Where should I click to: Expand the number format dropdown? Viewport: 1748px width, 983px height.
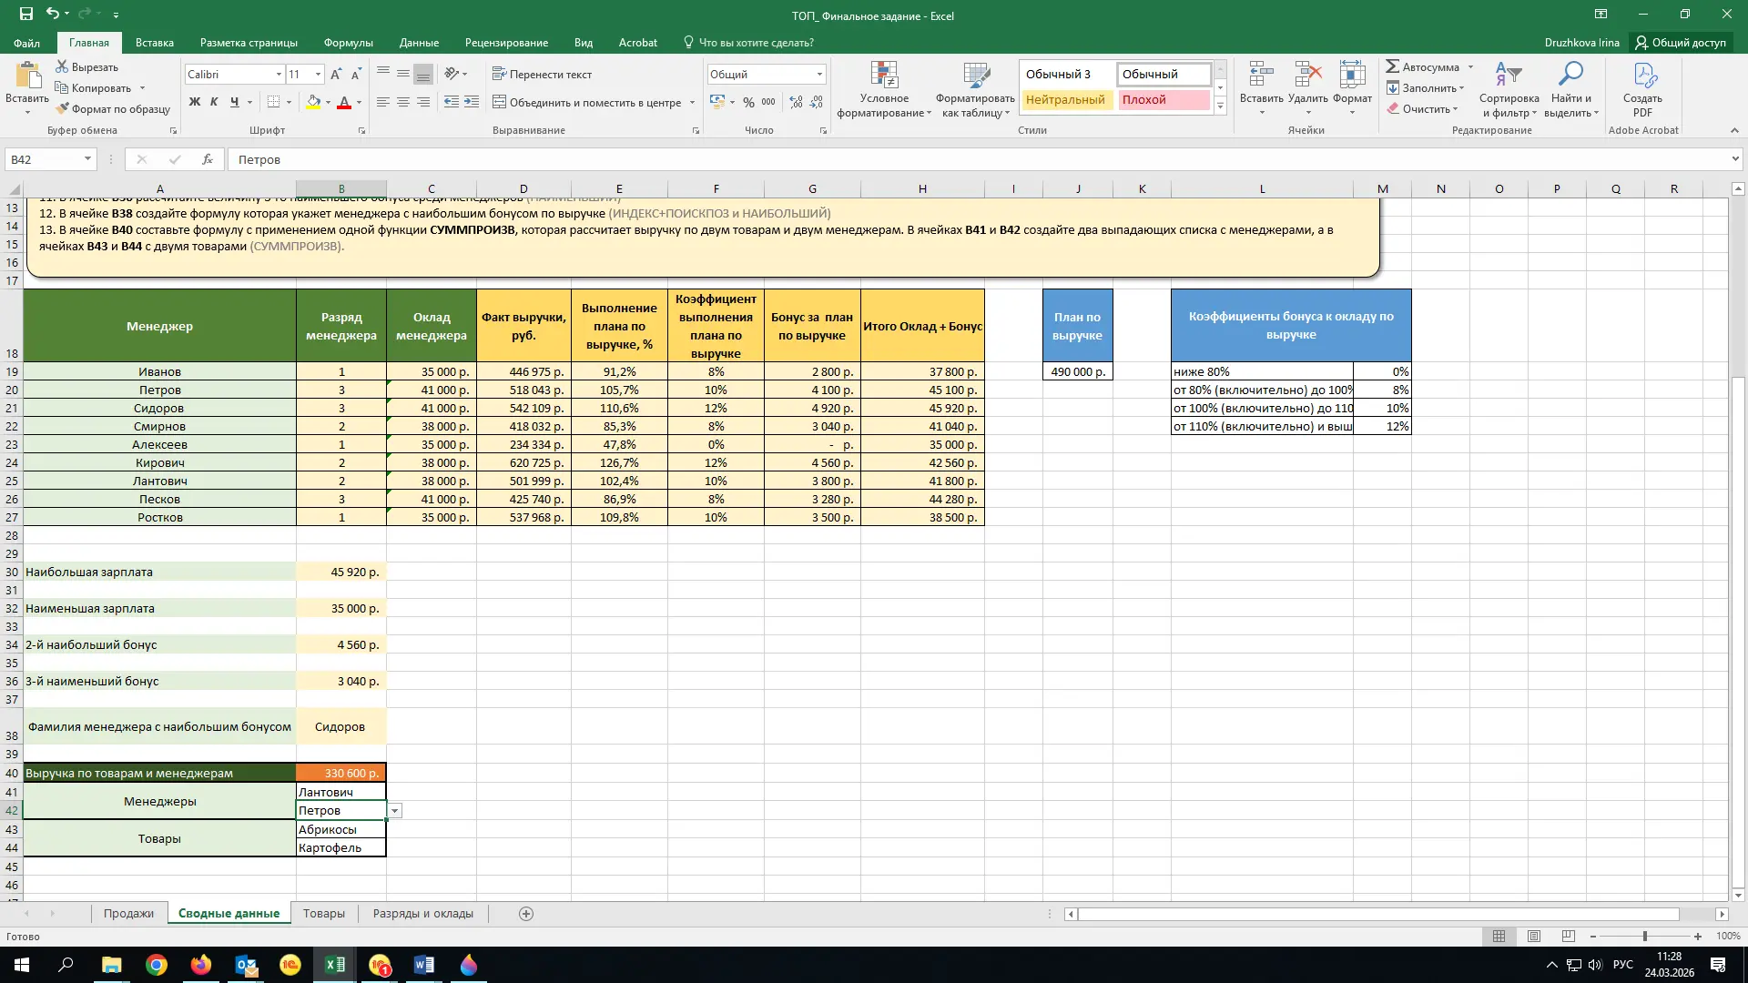coord(819,75)
